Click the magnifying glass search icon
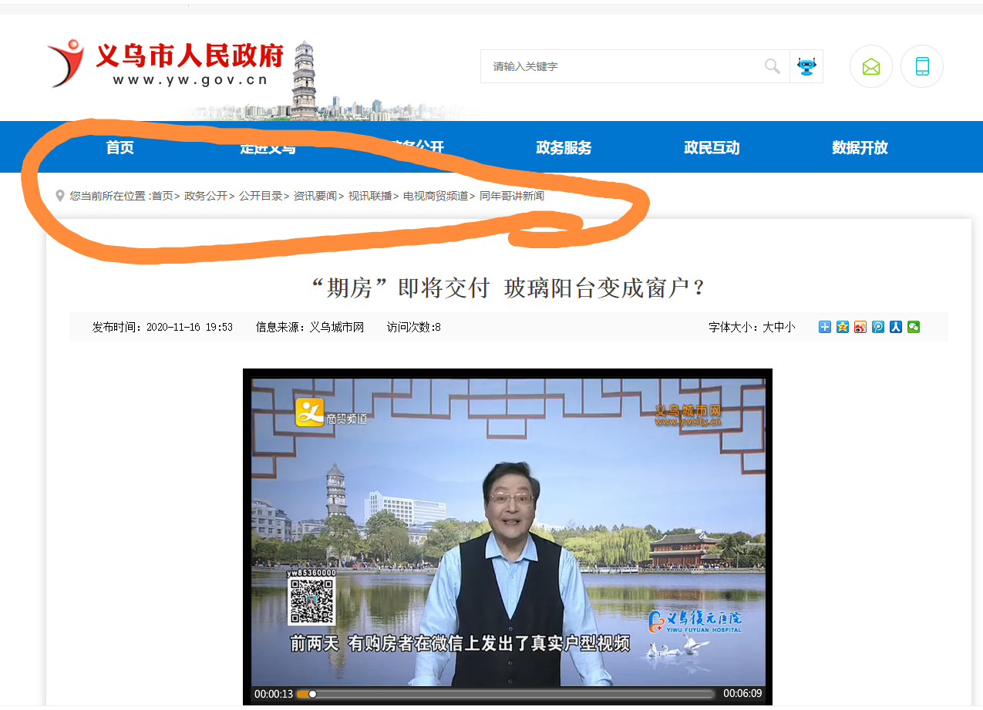The image size is (983, 710). [772, 66]
